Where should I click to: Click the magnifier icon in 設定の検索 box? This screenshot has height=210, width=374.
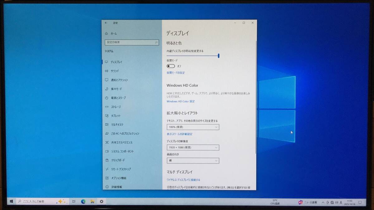point(156,42)
